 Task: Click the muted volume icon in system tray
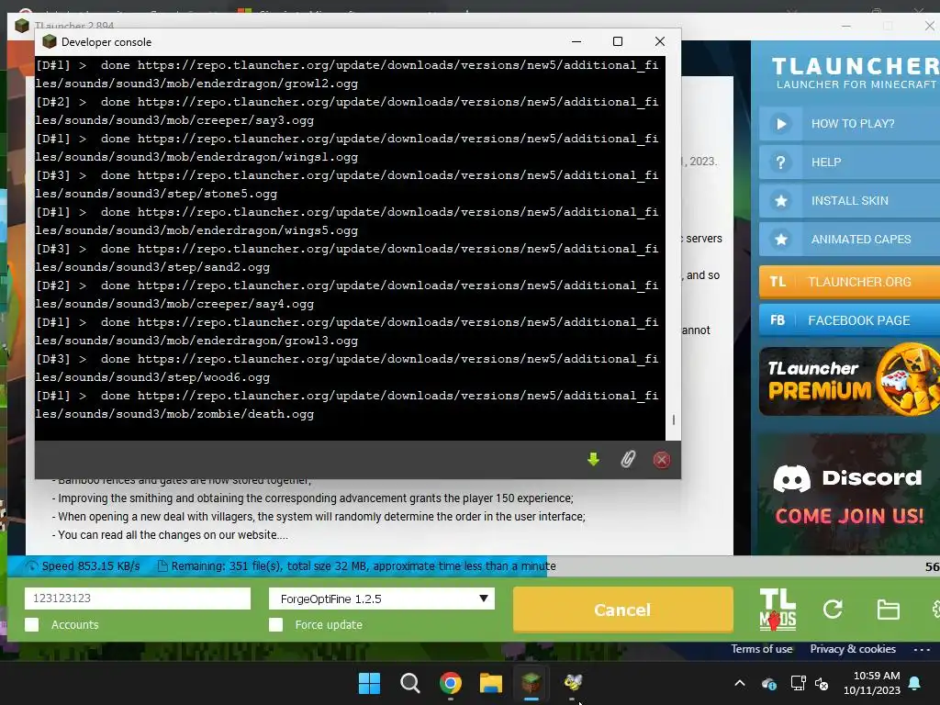[822, 683]
